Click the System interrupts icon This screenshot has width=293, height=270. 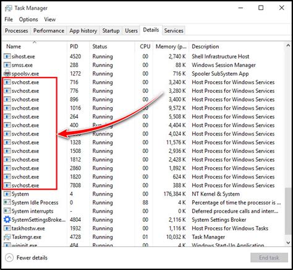[7, 211]
